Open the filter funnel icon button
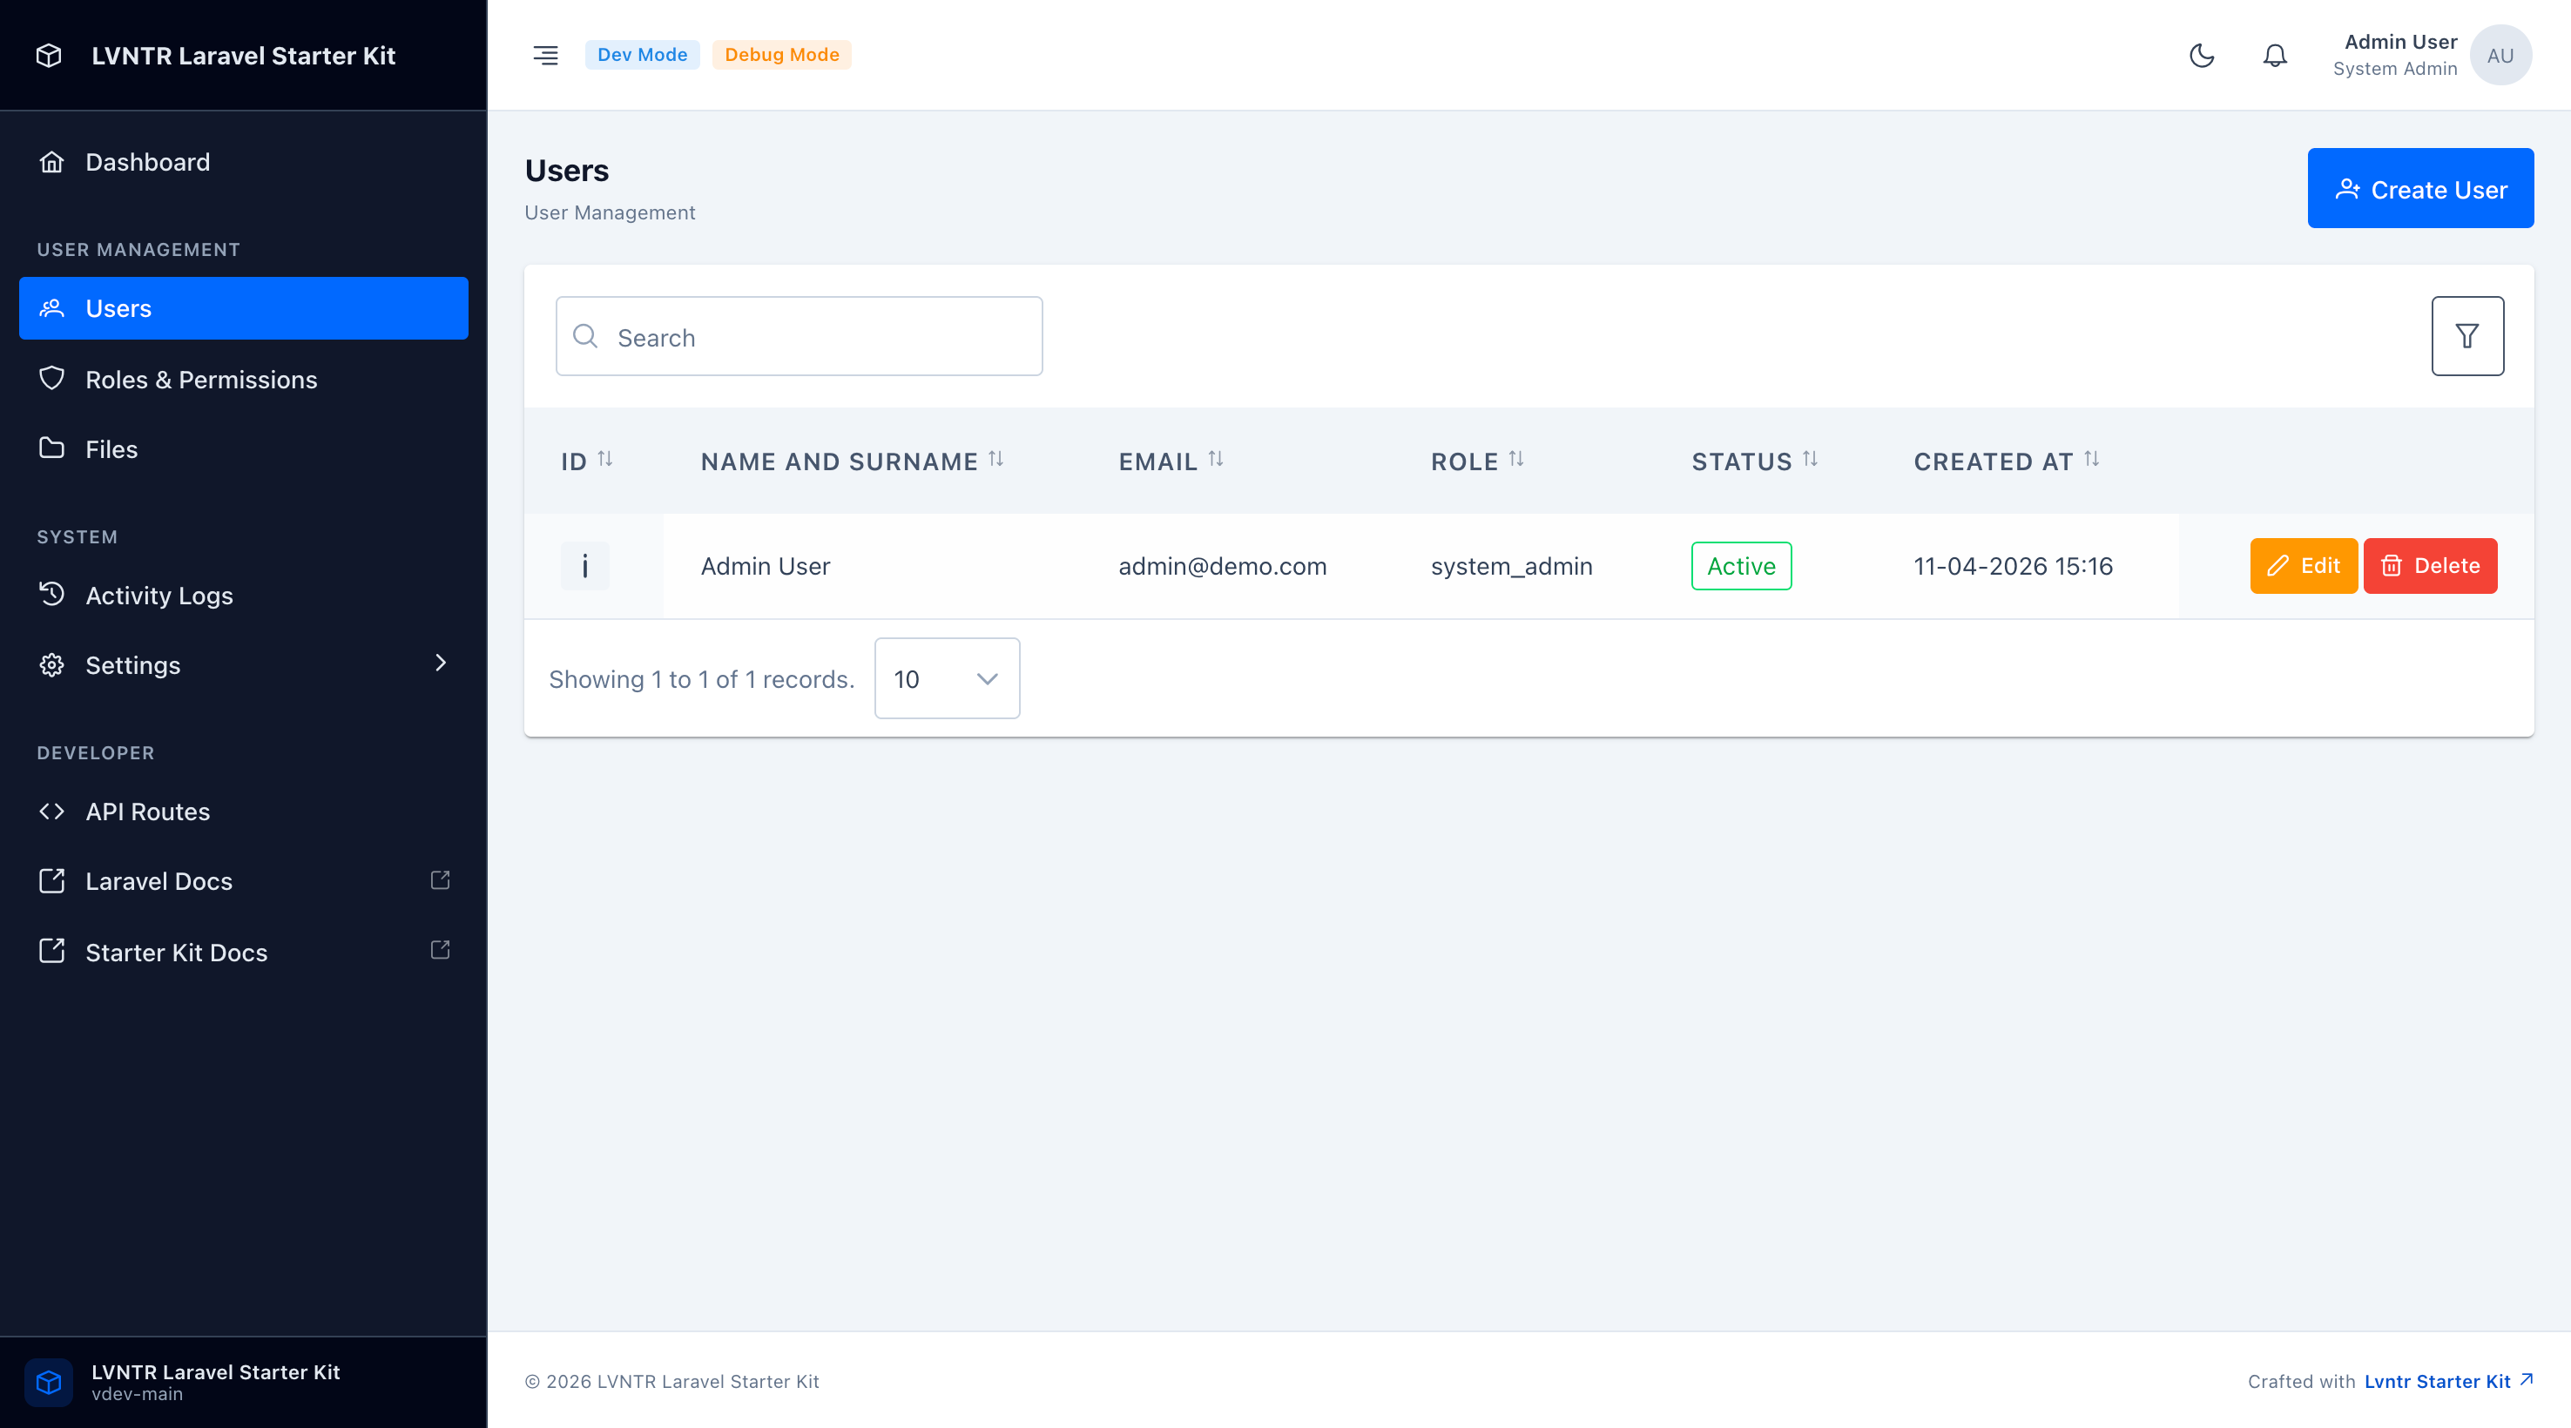The image size is (2571, 1428). tap(2466, 336)
